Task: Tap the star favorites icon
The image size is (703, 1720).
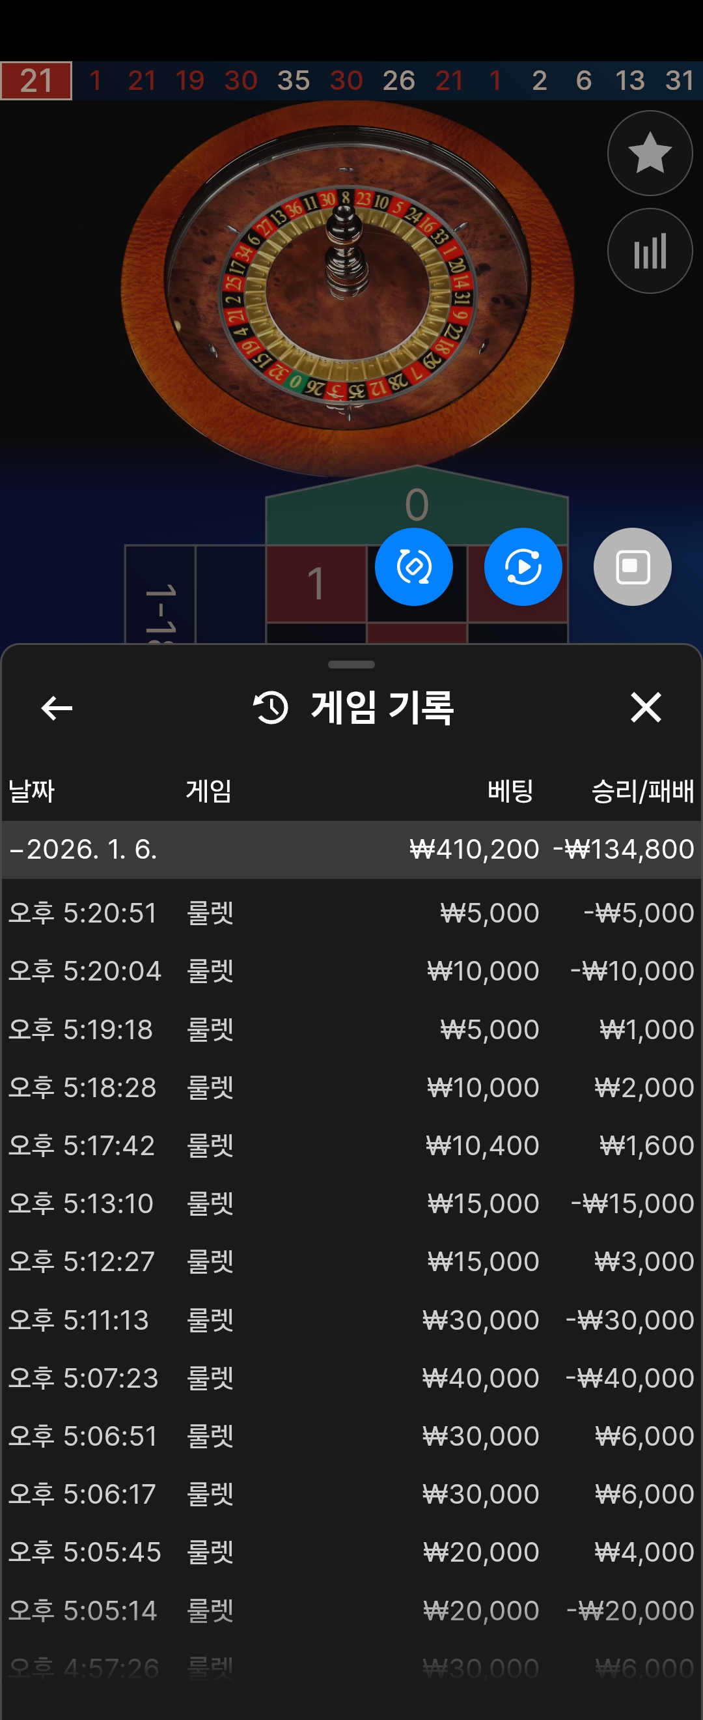Action: point(649,153)
